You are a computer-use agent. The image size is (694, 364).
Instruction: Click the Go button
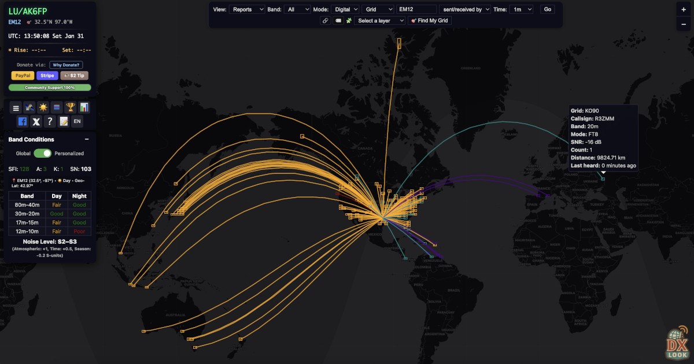click(x=548, y=9)
